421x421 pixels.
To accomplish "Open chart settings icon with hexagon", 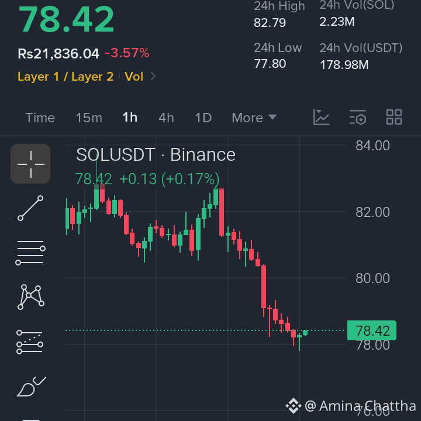I will click(x=358, y=118).
